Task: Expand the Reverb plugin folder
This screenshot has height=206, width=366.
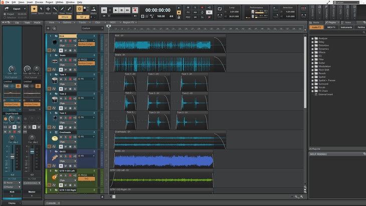Action: [x=312, y=74]
